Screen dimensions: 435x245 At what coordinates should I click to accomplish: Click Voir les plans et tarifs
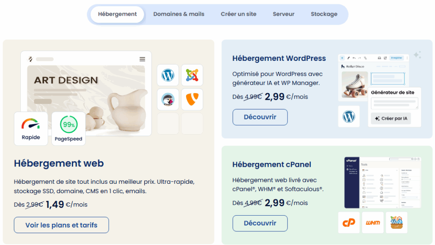(x=61, y=225)
